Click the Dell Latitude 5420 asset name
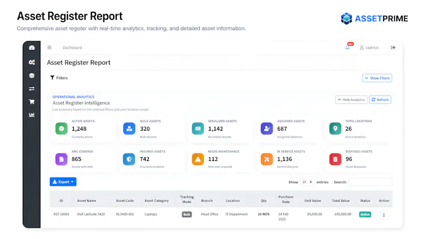Viewport: 425px width, 239px height. click(x=91, y=214)
